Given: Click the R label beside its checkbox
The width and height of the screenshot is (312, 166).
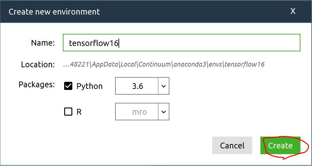Looking at the screenshot, I should click(79, 112).
